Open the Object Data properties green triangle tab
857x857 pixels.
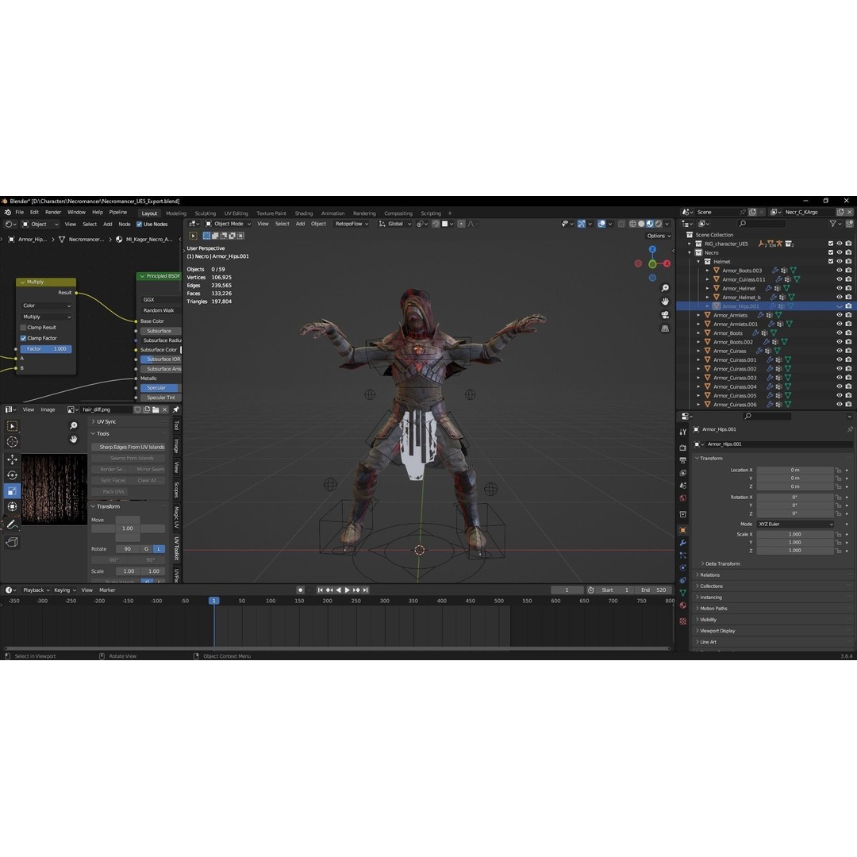pos(683,593)
